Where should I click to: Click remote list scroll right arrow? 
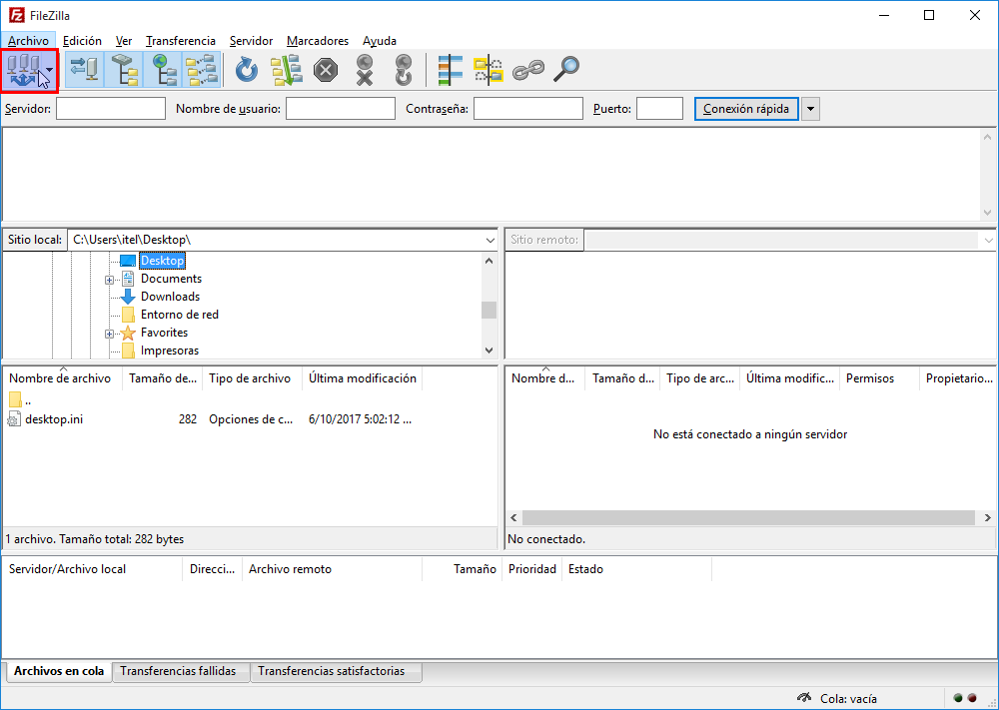tap(988, 517)
